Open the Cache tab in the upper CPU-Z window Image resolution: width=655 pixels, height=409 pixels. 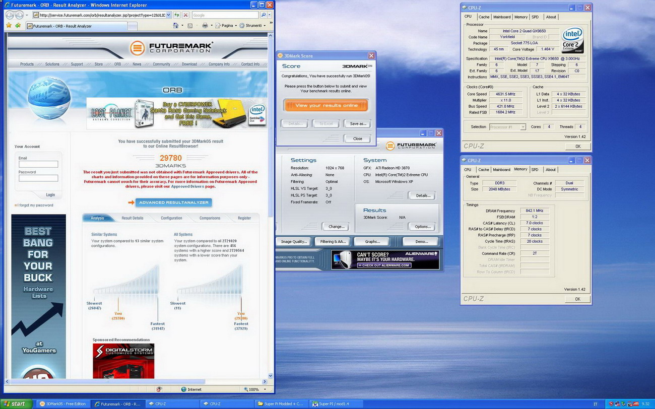click(x=484, y=17)
